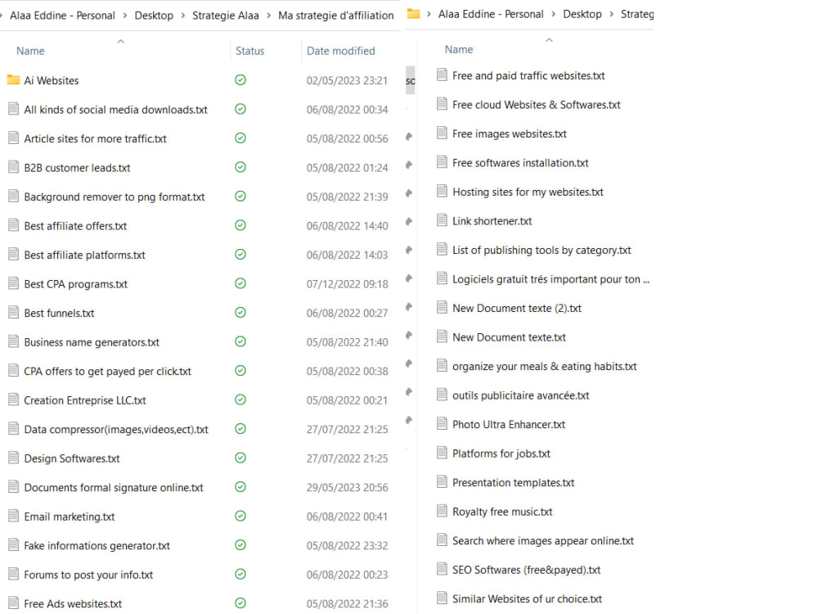Select List of publishing tools by category.txt
Image resolution: width=818 pixels, height=614 pixels.
click(542, 250)
